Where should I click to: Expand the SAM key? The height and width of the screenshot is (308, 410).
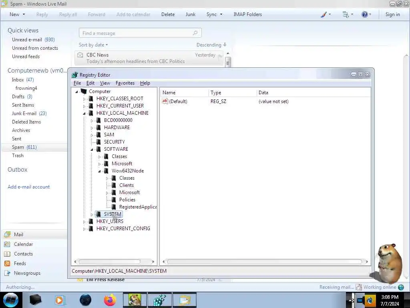tap(92, 135)
